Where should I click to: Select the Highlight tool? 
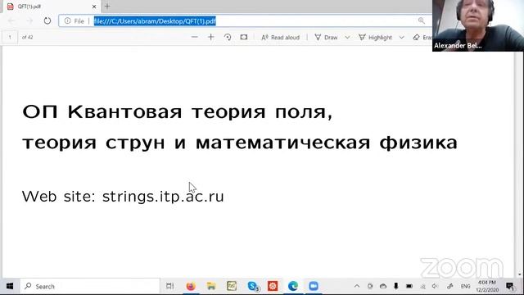click(375, 38)
